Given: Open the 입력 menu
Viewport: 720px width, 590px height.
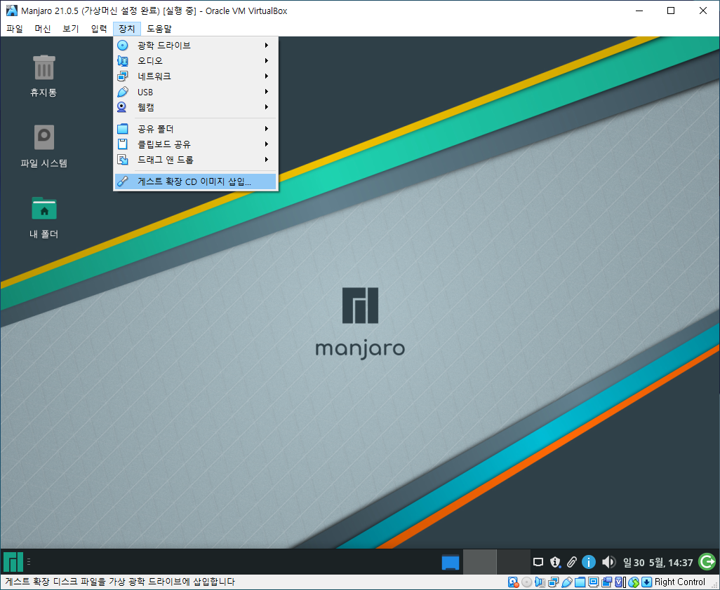Looking at the screenshot, I should [x=99, y=29].
